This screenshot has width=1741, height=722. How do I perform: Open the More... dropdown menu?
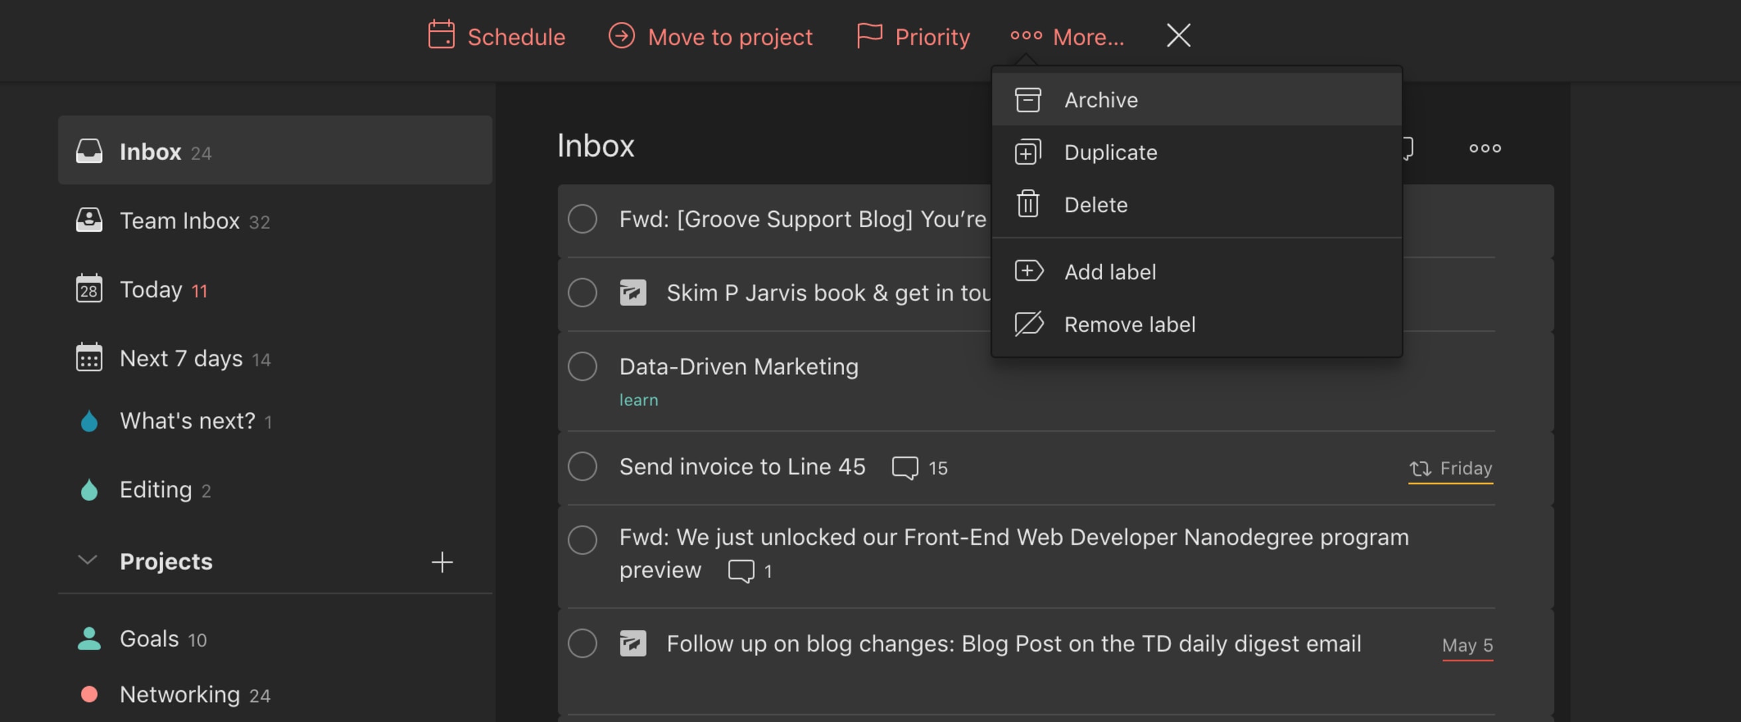pos(1067,36)
